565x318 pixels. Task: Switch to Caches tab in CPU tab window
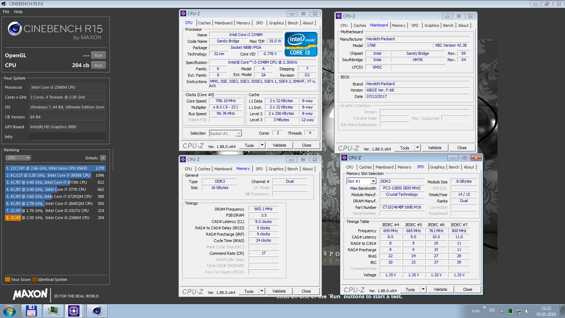tap(204, 23)
